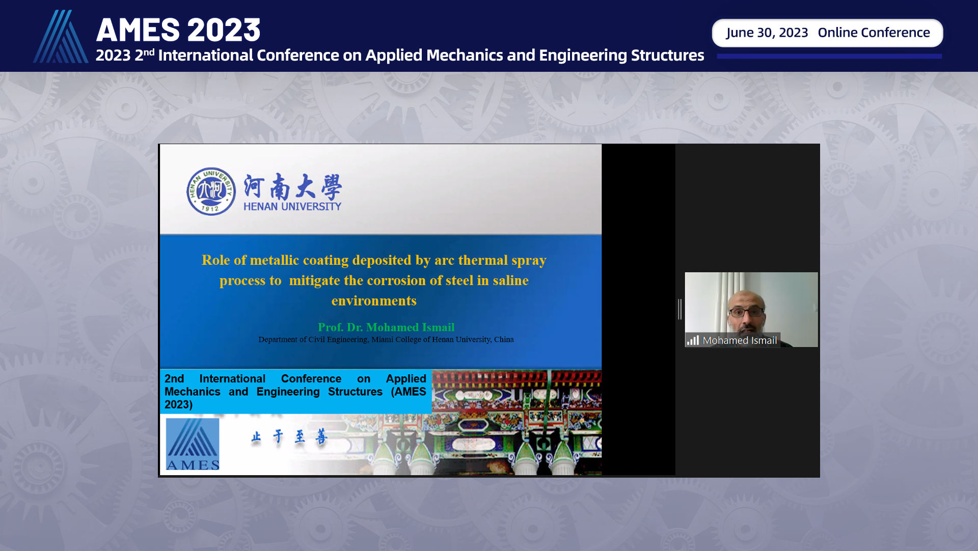
Task: Click the blue Chinese motto characters
Action: coord(289,437)
